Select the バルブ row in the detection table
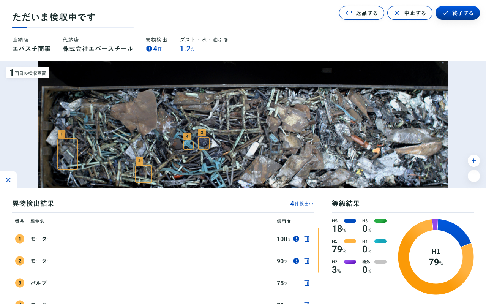 click(152, 283)
